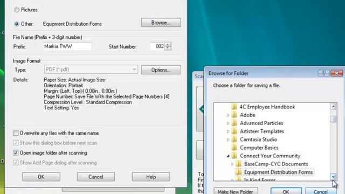
Task: Select the 4C Employee Handbook folder
Action: click(267, 107)
